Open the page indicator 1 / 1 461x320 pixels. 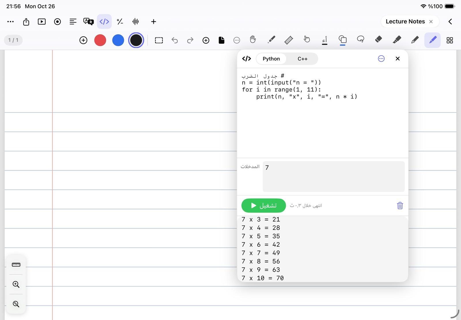(x=13, y=40)
